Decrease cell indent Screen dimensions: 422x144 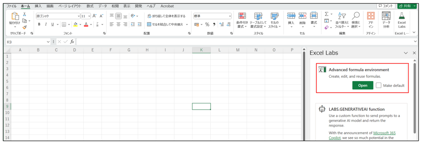point(133,24)
